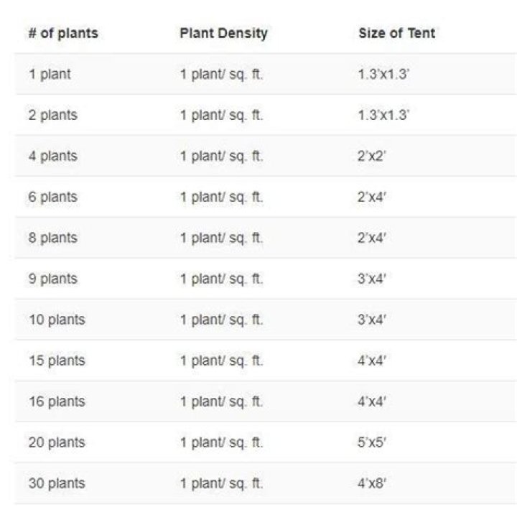Click the '15 plants' cell
517x507 pixels.
(x=57, y=361)
